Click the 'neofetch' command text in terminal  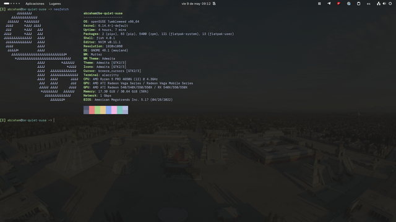(61, 9)
